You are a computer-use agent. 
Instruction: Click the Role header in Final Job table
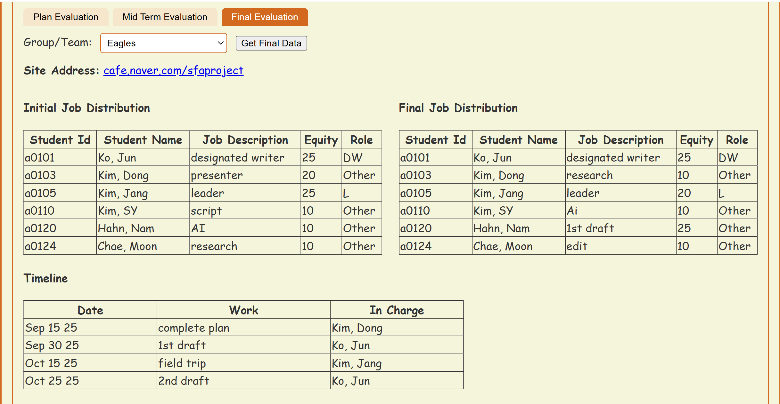coord(737,140)
